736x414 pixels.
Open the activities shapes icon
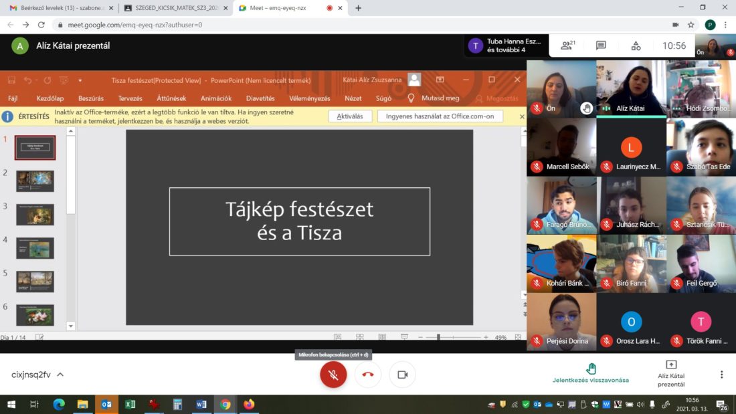click(636, 45)
